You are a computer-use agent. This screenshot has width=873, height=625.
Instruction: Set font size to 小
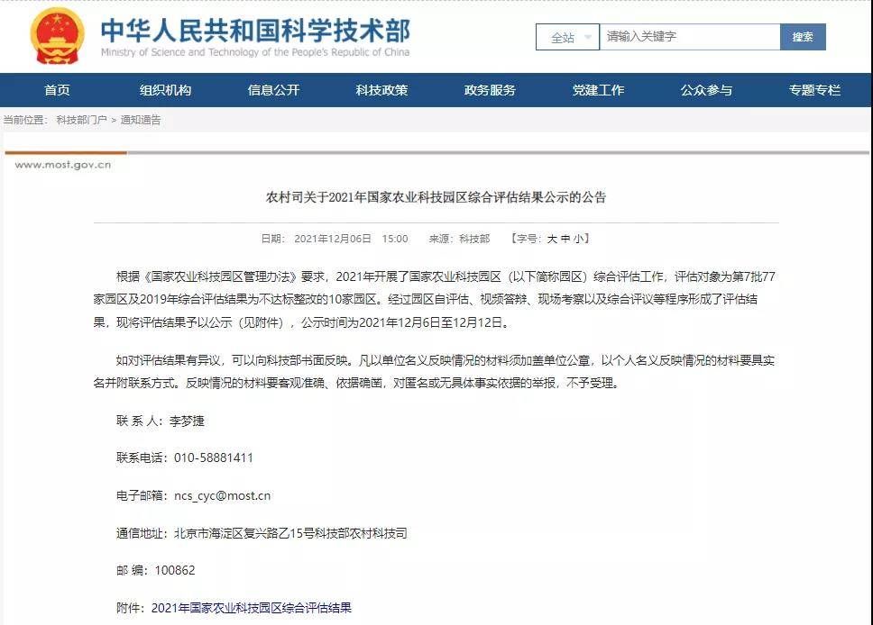[x=579, y=239]
